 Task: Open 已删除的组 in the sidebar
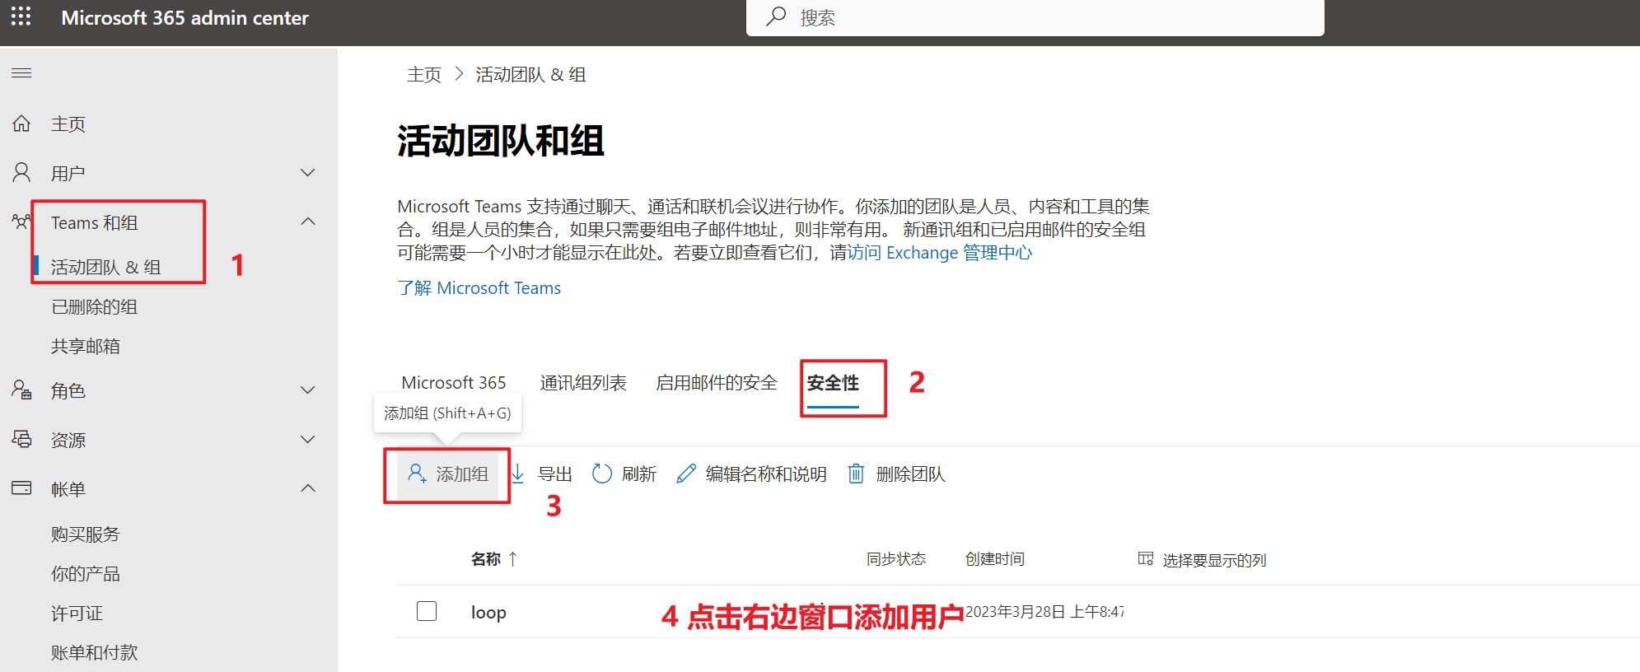point(94,306)
